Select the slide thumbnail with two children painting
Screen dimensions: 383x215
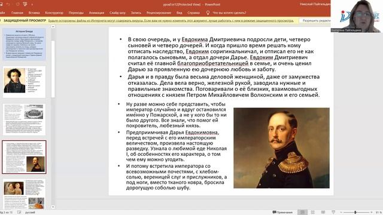pos(24,194)
